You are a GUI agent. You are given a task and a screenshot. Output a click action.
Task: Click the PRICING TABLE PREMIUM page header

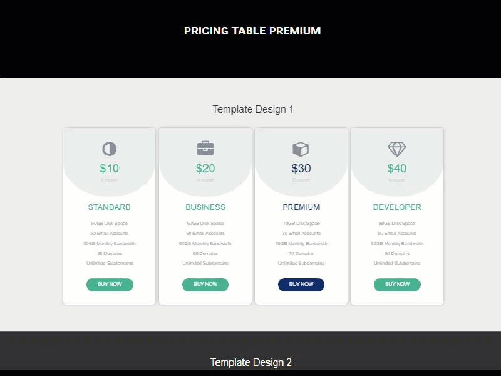tap(252, 31)
